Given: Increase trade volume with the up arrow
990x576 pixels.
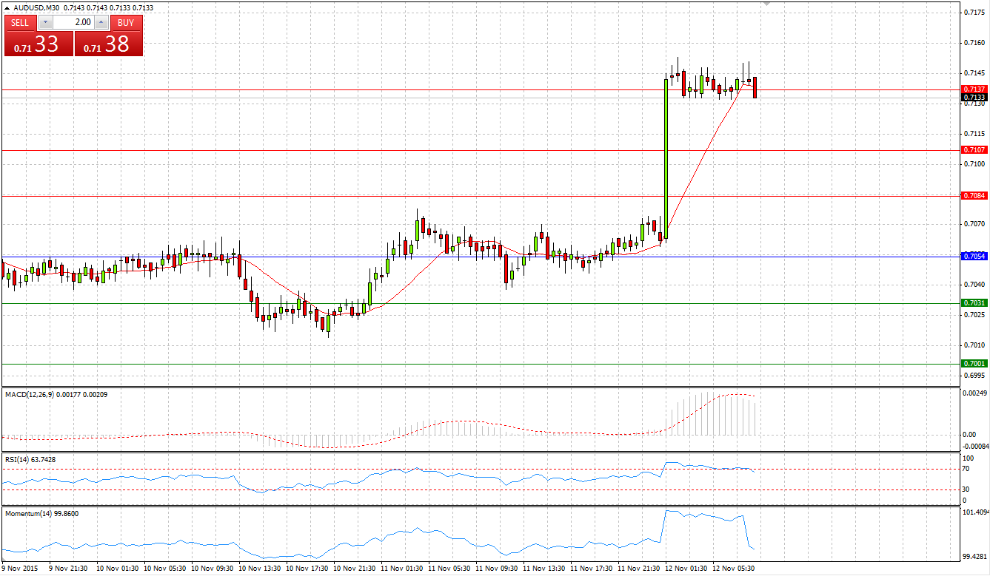Looking at the screenshot, I should click(x=102, y=22).
